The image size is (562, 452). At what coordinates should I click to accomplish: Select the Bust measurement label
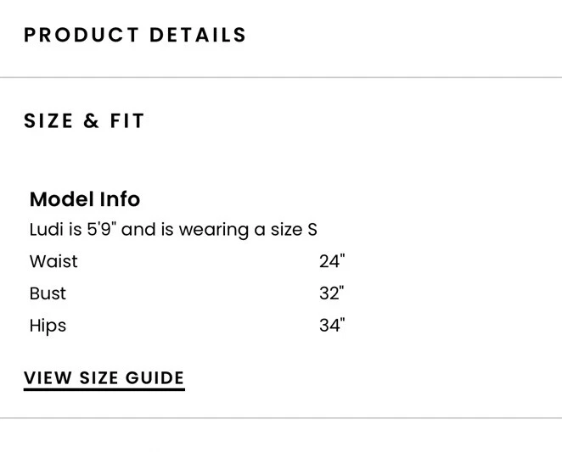48,293
